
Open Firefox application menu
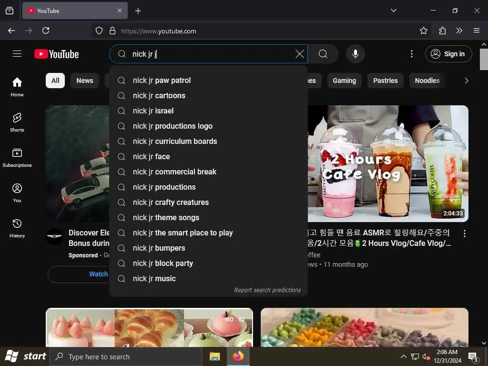(476, 30)
